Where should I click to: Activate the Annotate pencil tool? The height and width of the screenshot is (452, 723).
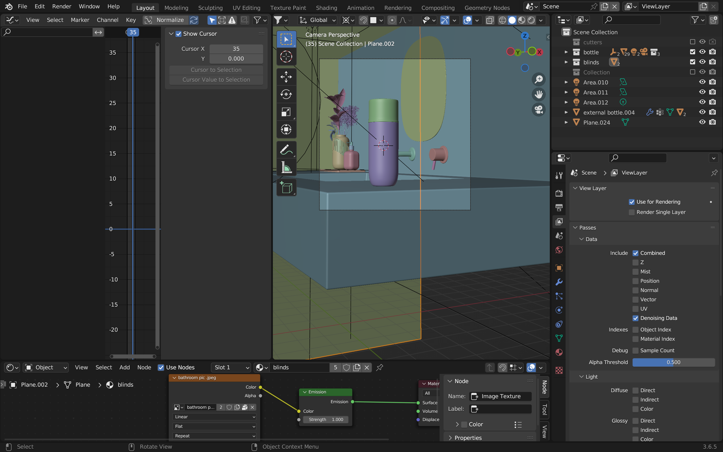(286, 150)
